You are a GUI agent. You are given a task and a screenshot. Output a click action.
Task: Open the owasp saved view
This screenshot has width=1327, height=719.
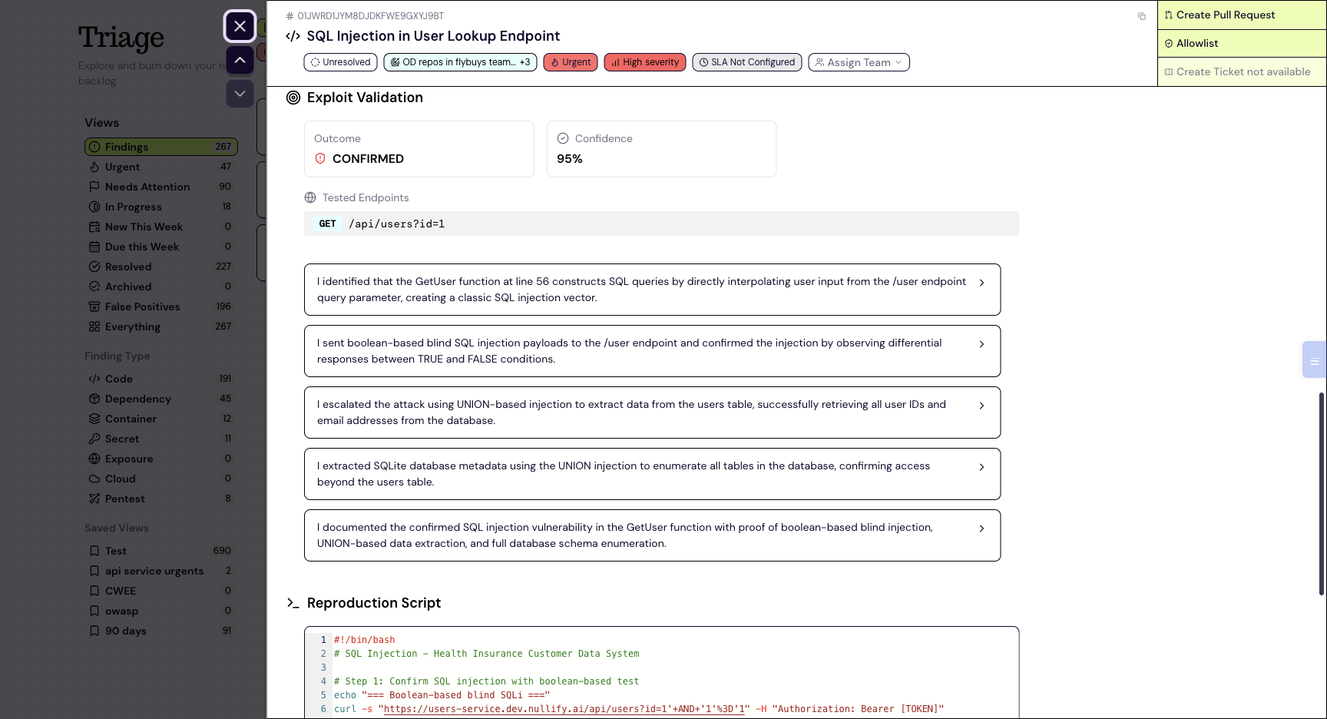(160, 611)
